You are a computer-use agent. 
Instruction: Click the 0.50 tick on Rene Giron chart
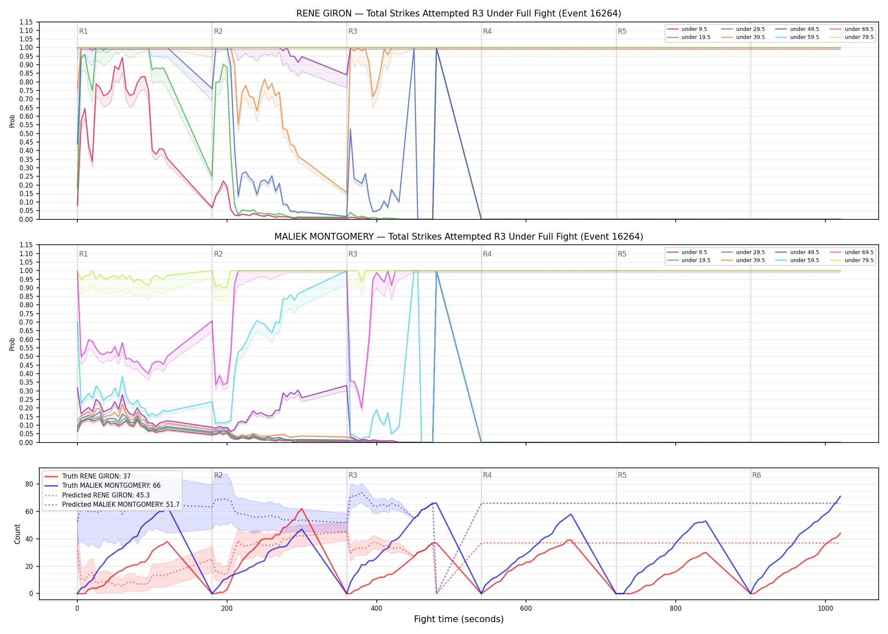click(x=26, y=134)
